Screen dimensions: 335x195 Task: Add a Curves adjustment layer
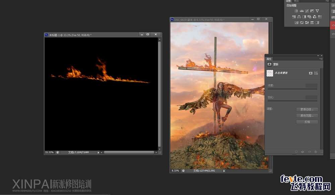(307, 11)
